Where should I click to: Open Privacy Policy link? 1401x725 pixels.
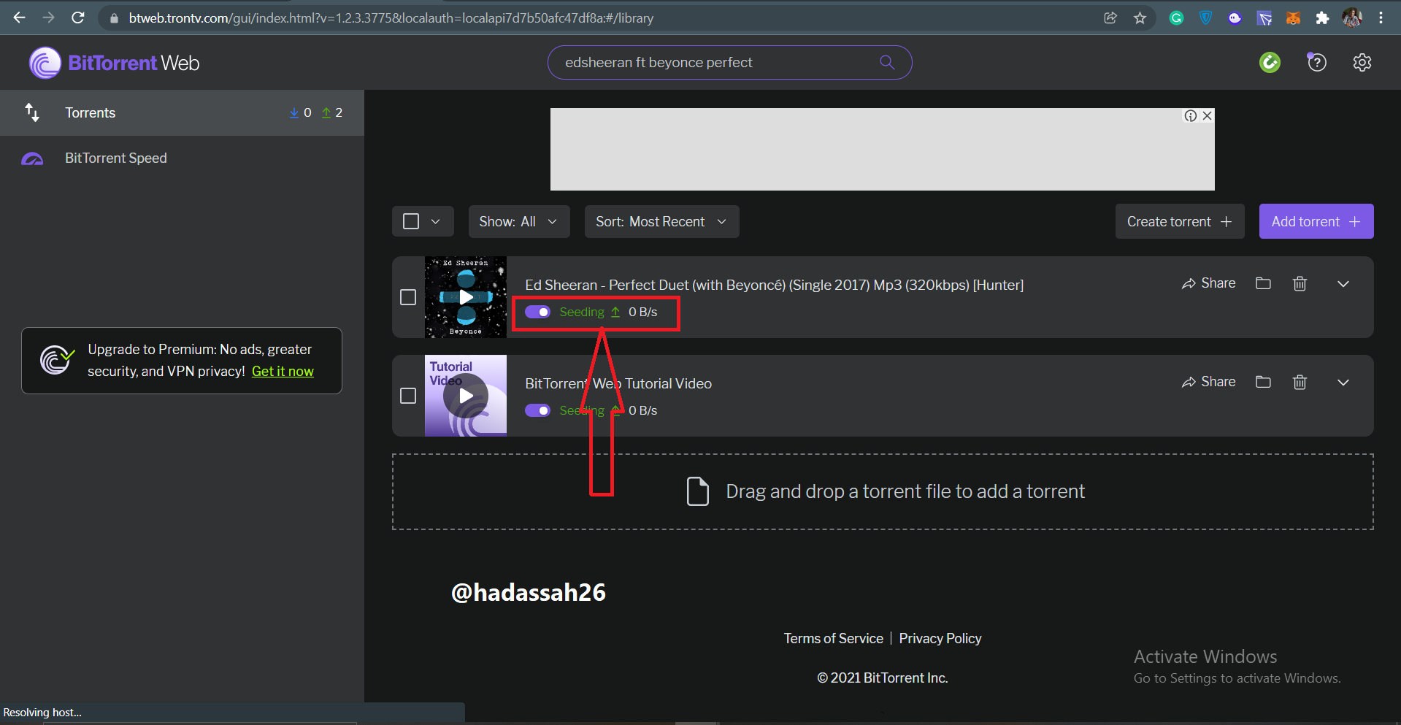pos(940,638)
